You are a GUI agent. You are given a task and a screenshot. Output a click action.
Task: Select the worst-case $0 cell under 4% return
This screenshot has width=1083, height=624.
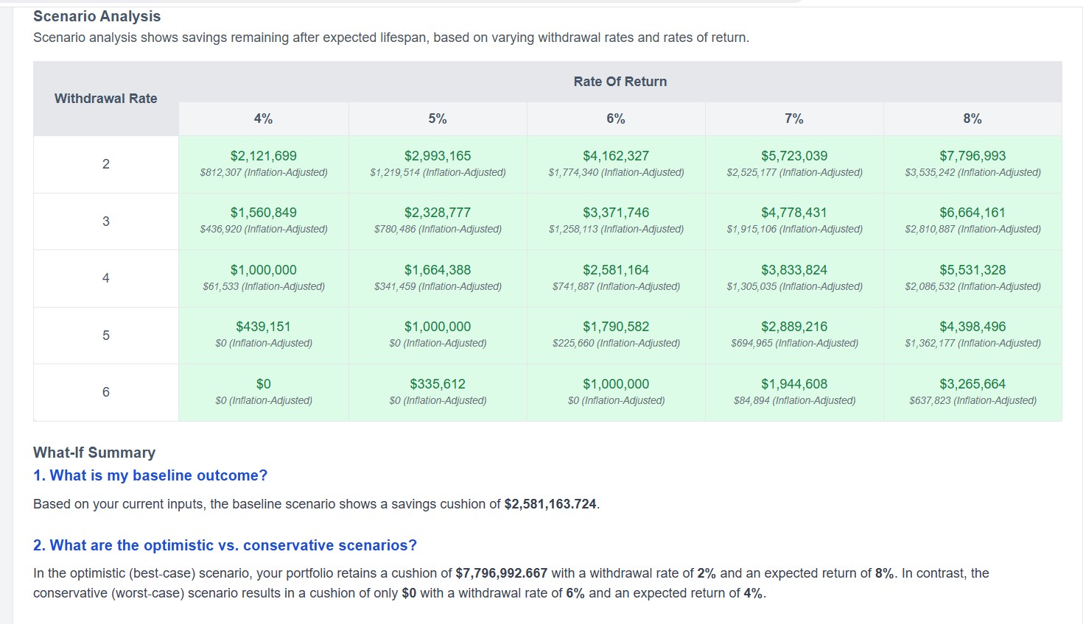[x=263, y=391]
